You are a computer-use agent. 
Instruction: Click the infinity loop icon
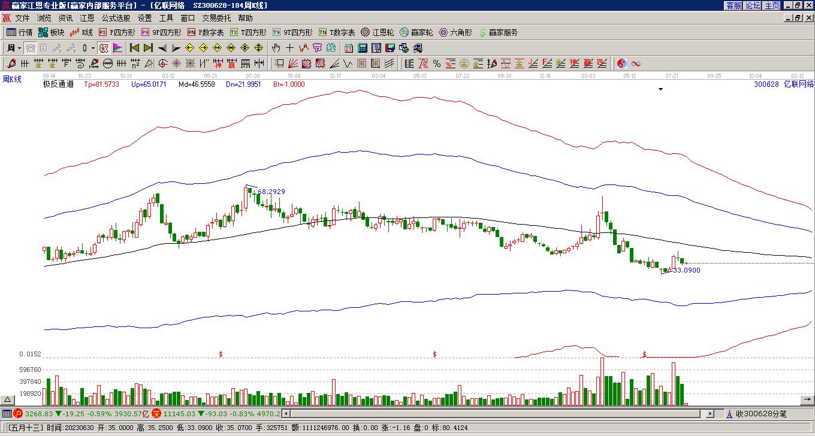636,63
